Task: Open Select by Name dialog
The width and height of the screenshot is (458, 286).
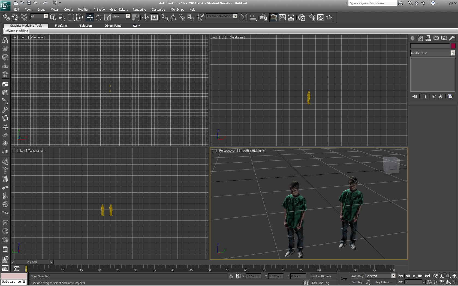Action: click(x=62, y=17)
